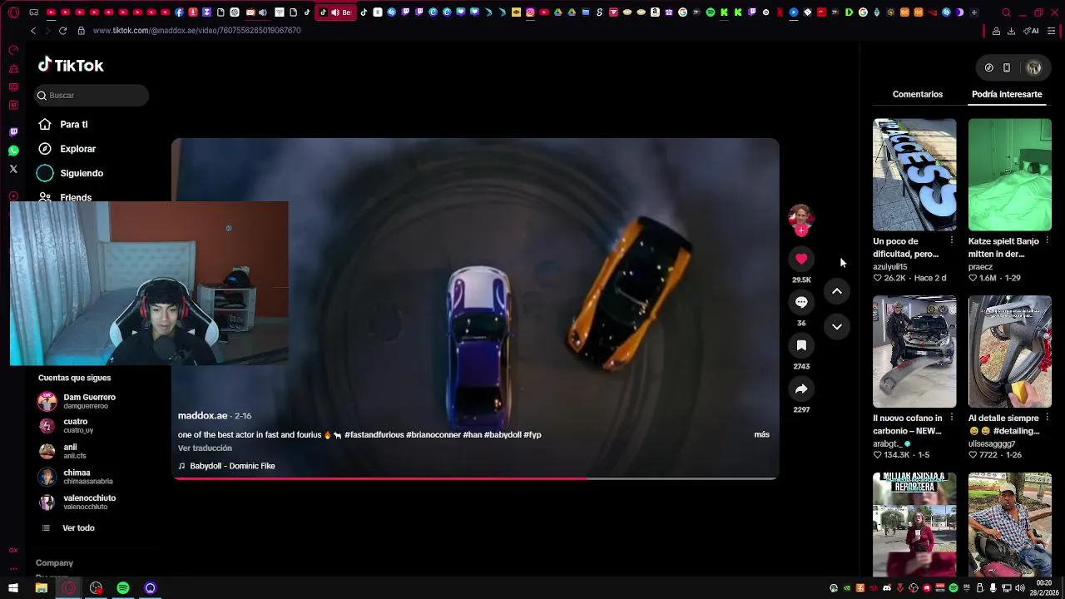Open maddox.ae creator avatar beside the video
The height and width of the screenshot is (599, 1065).
click(x=800, y=218)
